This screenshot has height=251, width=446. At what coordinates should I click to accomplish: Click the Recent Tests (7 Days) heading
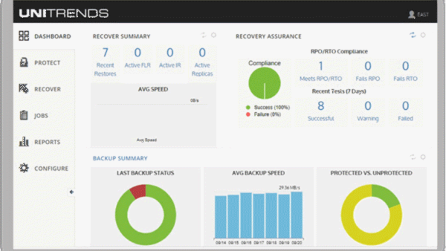coord(339,91)
